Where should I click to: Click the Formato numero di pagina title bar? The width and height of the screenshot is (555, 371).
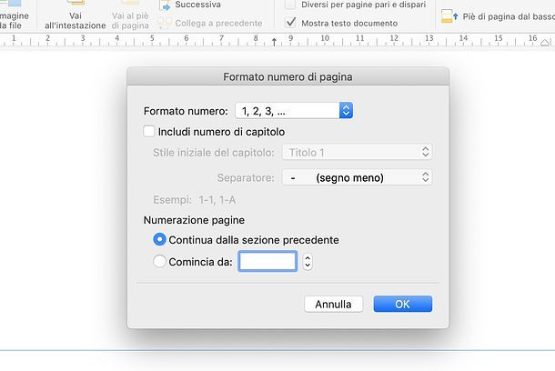pos(288,76)
